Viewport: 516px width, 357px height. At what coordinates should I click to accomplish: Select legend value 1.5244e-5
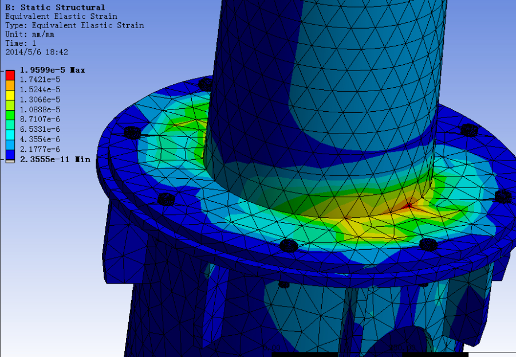40,89
